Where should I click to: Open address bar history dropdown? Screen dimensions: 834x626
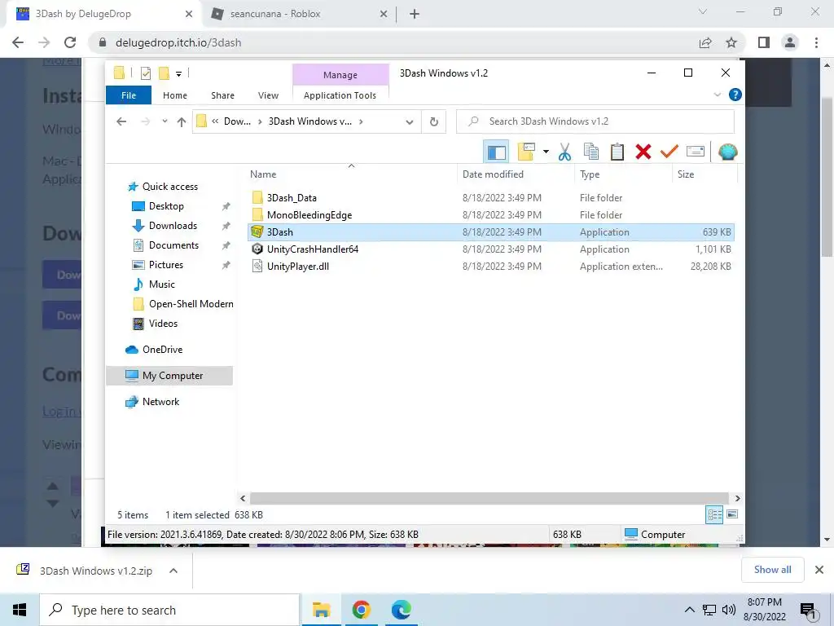[x=409, y=122]
